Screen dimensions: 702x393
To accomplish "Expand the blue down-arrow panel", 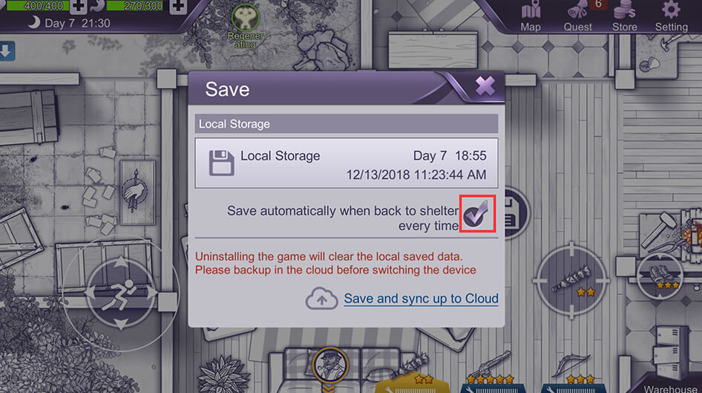I will click(6, 51).
